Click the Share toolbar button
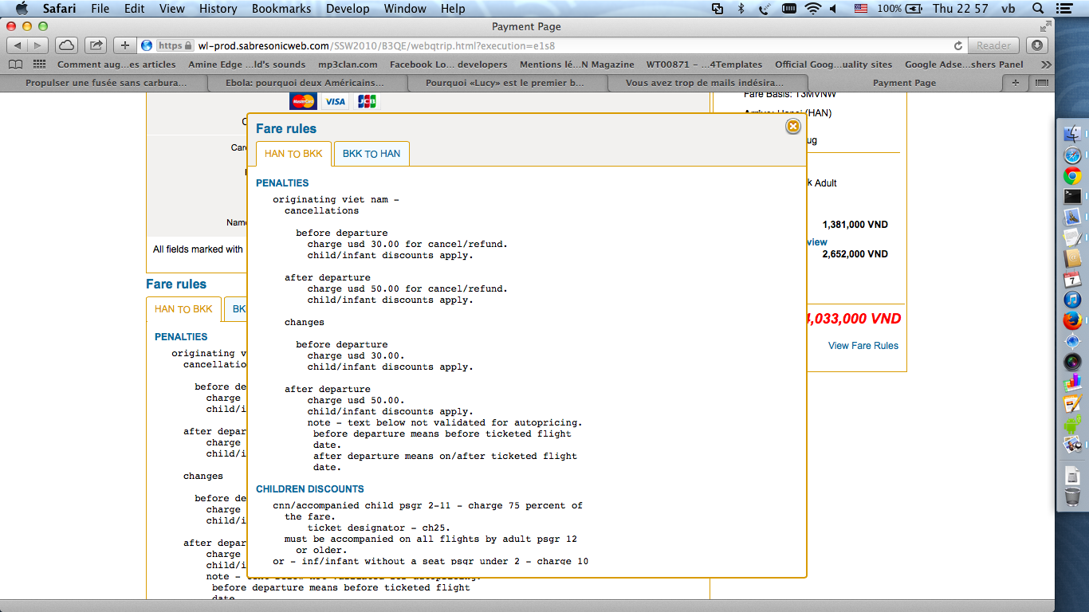Screen dimensions: 1089x612 [96, 45]
